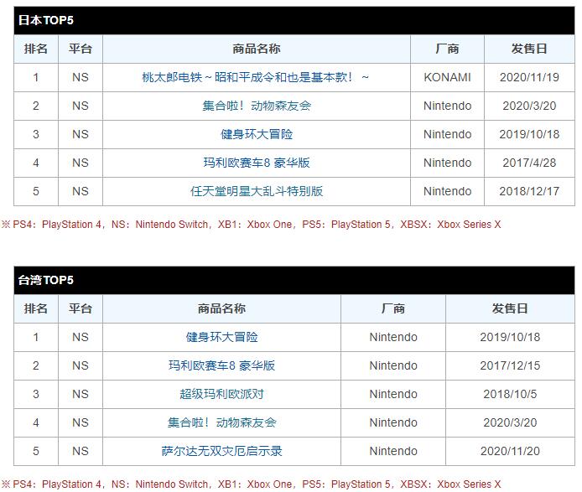Click the platform legend note below 日本TOP5
Screen dimensions: 582x492
(252, 224)
